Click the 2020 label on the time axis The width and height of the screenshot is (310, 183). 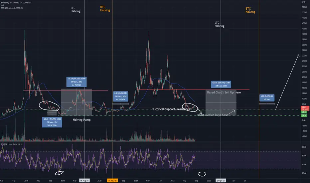(x=99, y=181)
